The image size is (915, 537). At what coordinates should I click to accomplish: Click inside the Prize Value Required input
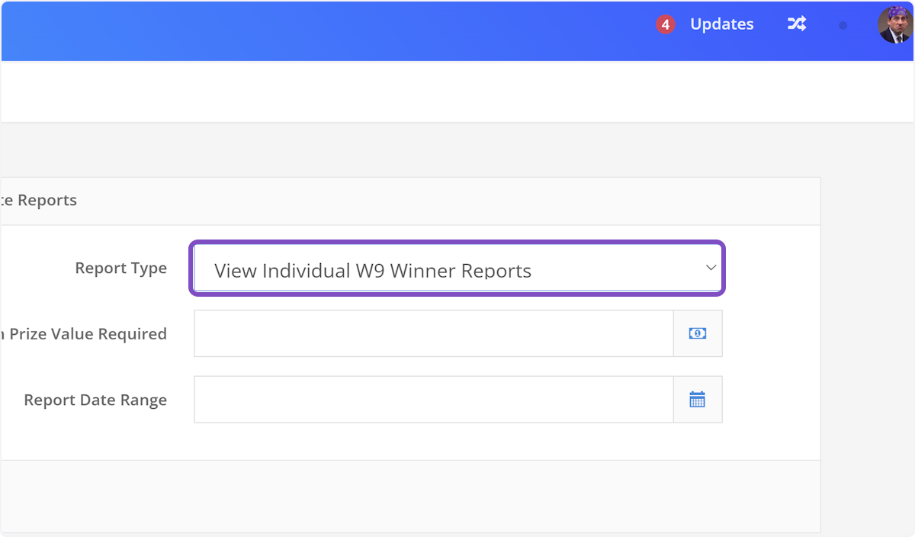433,333
